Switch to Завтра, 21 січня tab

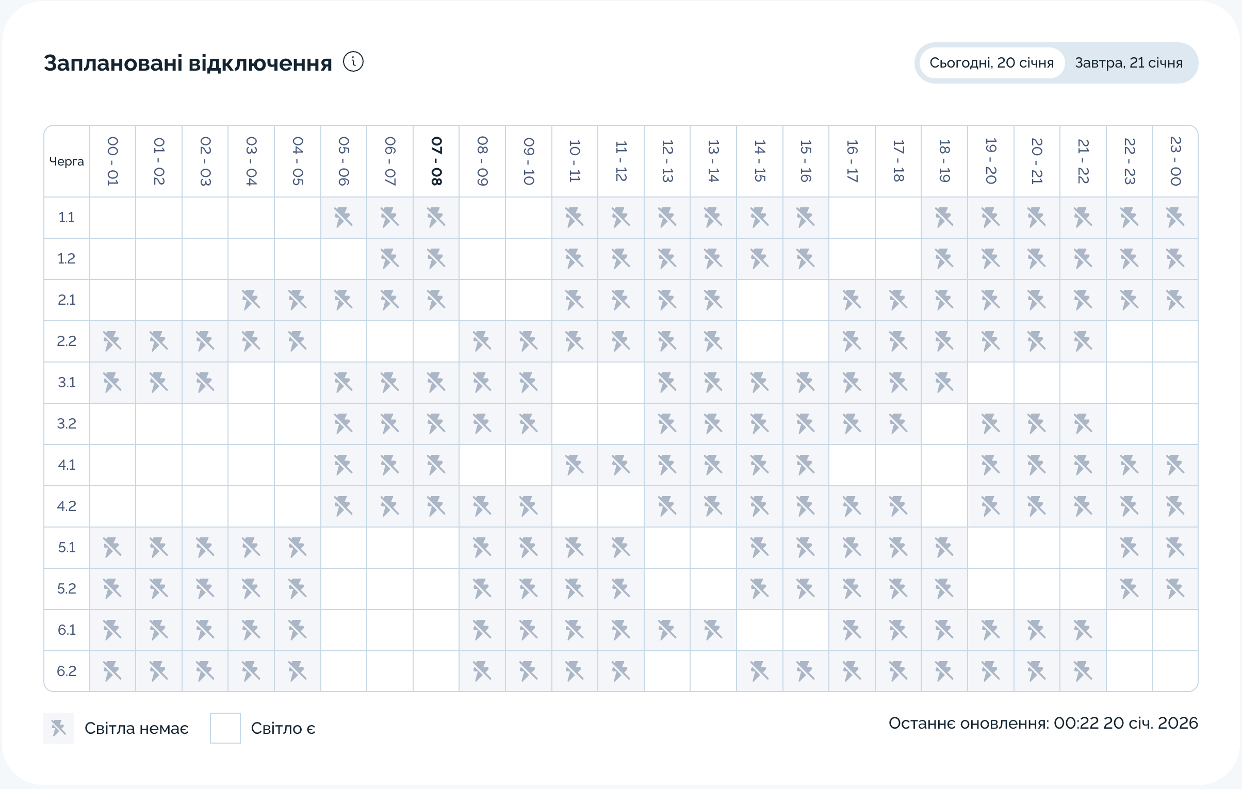pyautogui.click(x=1128, y=63)
